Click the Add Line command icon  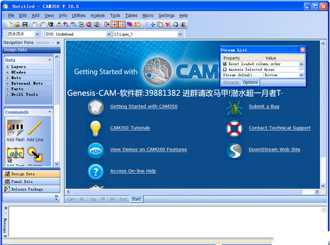point(35,128)
